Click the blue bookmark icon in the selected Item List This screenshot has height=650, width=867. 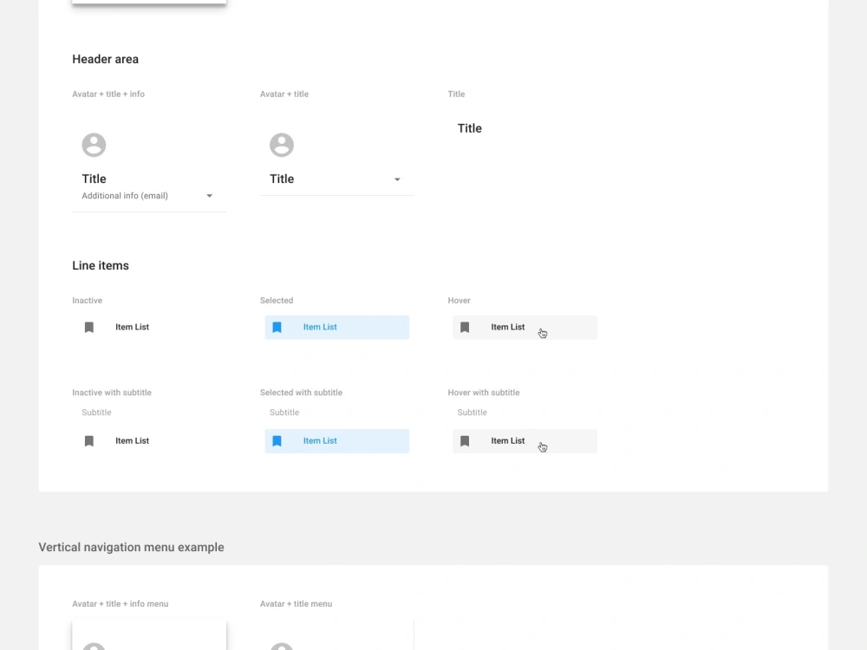(x=277, y=327)
